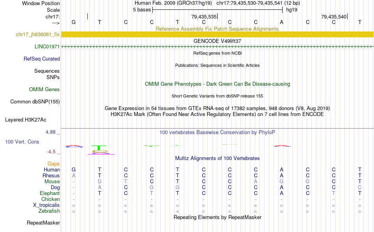Click the Human species label
The image size is (374, 232).
click(52, 169)
